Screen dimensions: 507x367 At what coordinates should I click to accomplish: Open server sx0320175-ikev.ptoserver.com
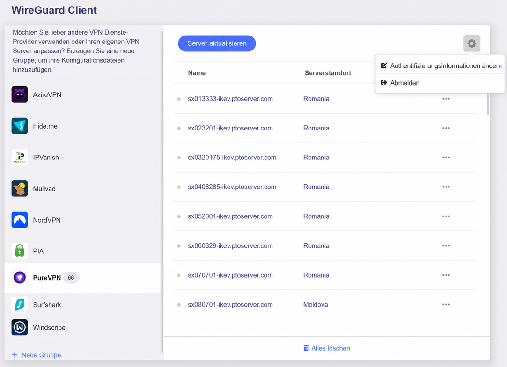point(232,157)
